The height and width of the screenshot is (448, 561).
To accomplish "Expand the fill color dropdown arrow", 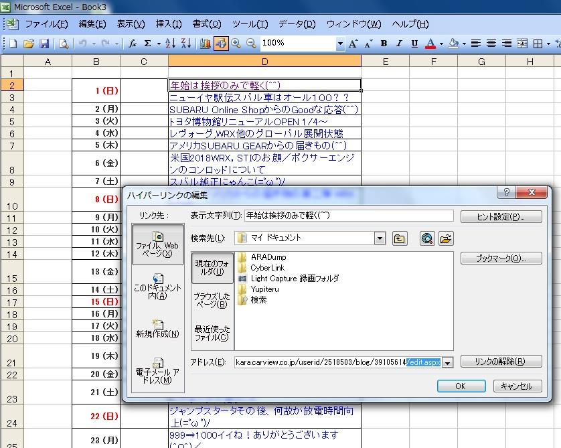I will pyautogui.click(x=465, y=44).
